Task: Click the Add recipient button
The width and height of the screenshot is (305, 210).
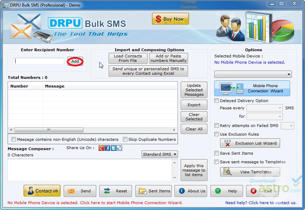Action: click(x=75, y=61)
